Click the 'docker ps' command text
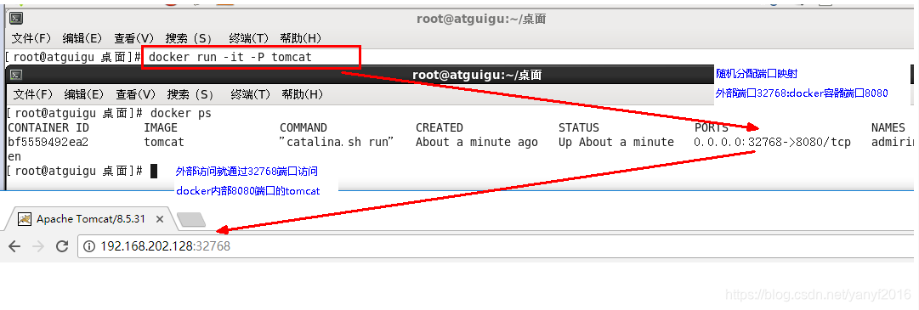Screen dimensions: 919x310 [181, 113]
